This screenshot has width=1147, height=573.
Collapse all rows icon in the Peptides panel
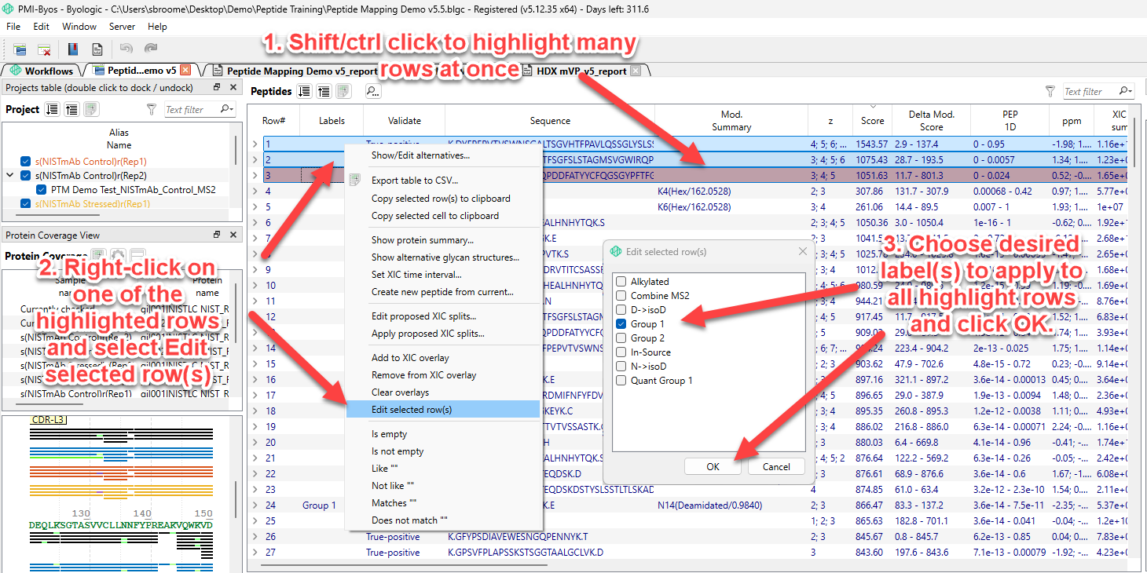click(324, 92)
